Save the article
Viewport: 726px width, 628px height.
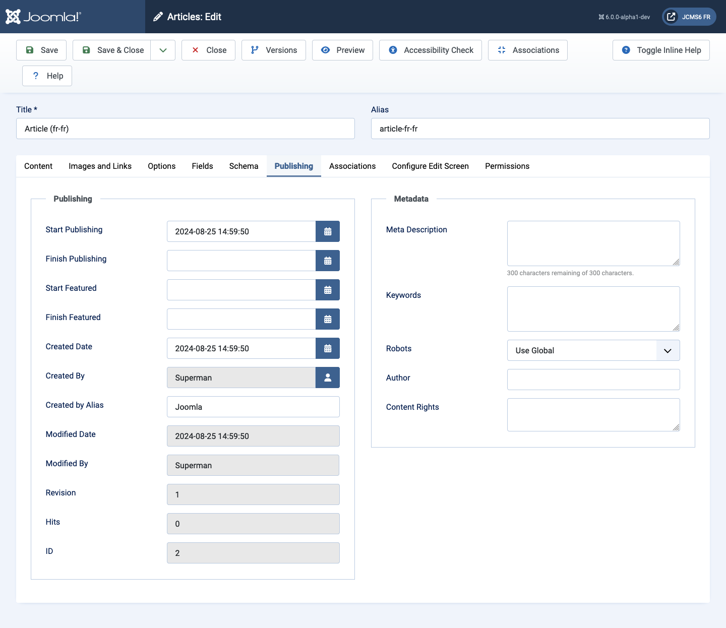coord(41,50)
